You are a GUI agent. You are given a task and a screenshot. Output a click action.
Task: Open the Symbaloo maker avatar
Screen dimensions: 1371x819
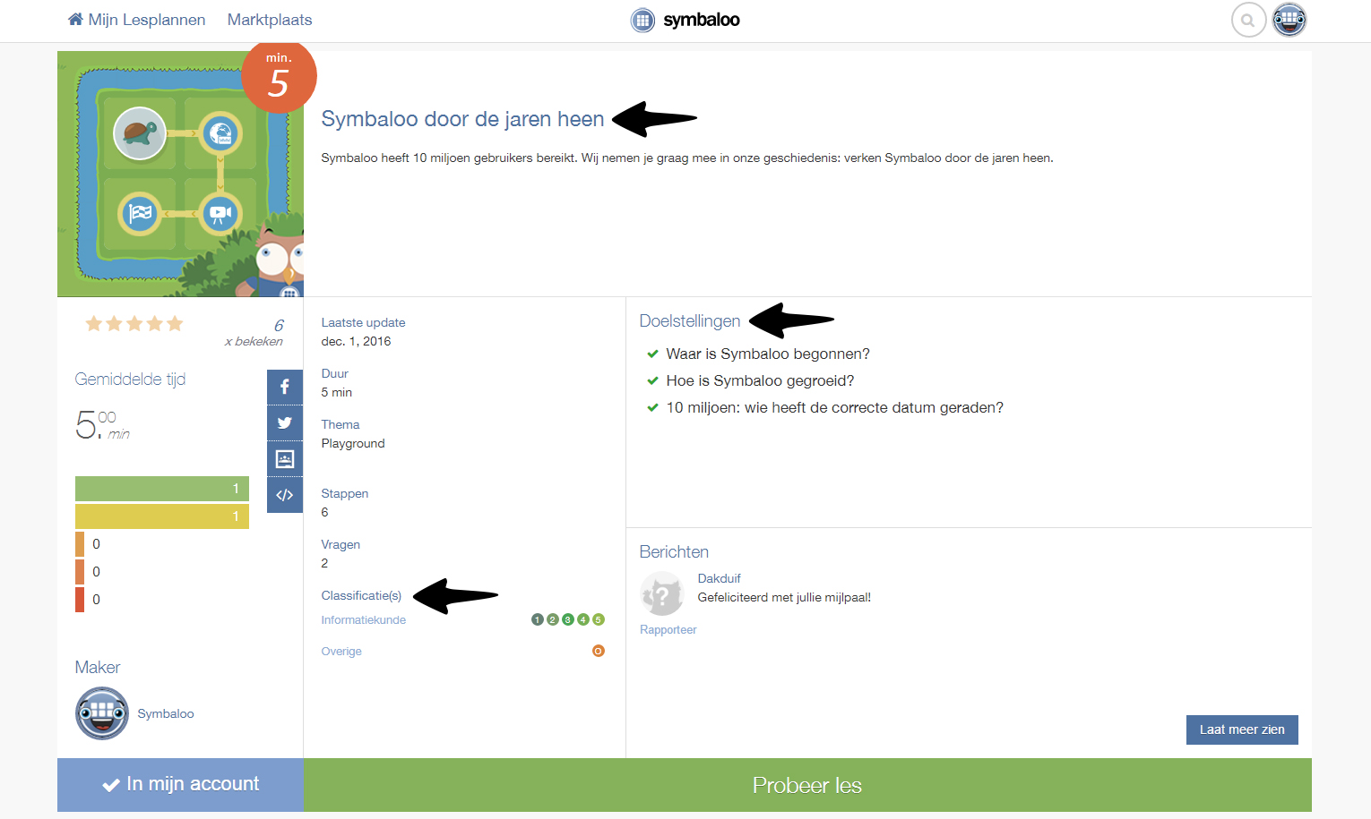point(102,713)
